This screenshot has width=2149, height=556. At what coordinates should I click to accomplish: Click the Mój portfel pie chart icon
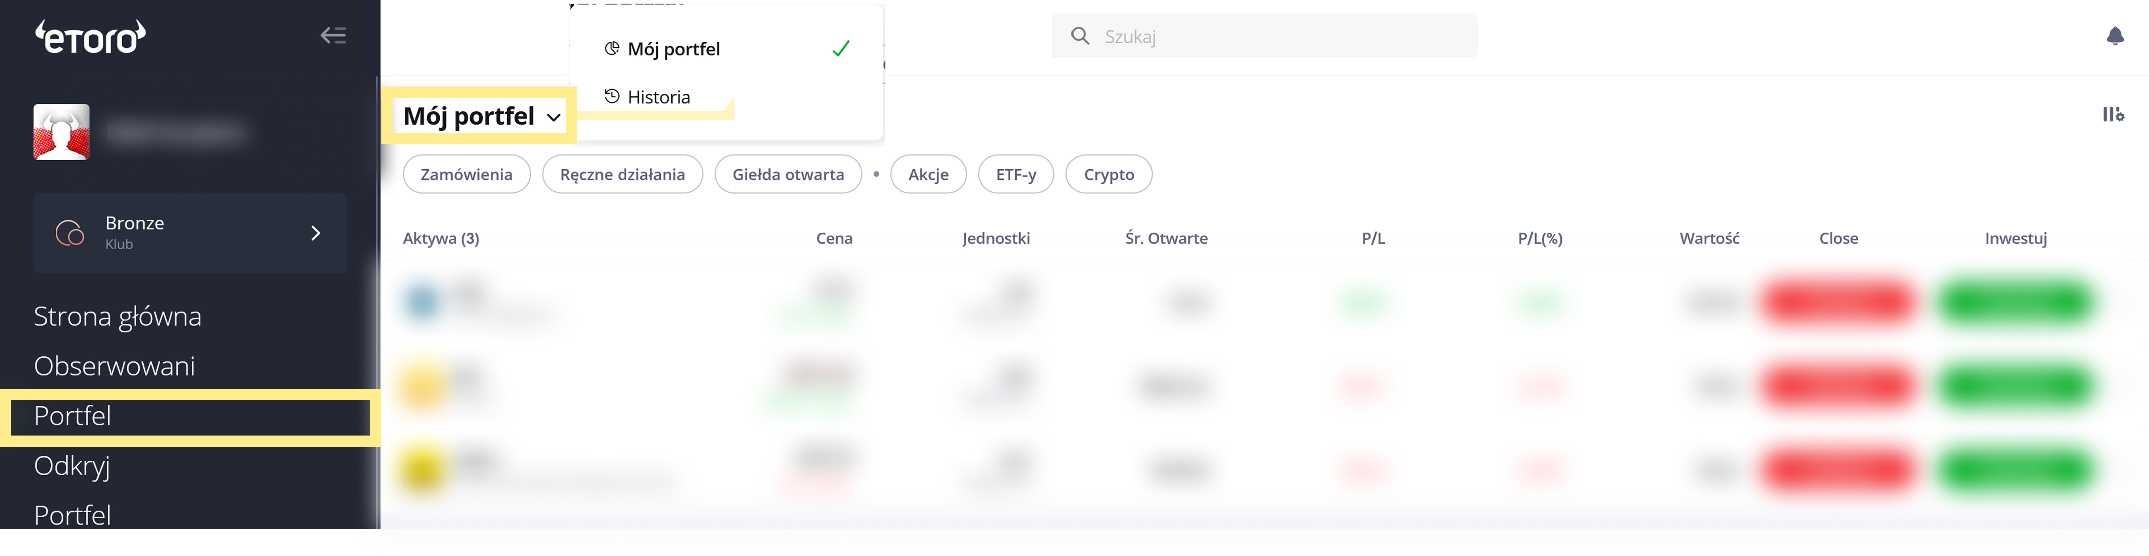point(612,48)
